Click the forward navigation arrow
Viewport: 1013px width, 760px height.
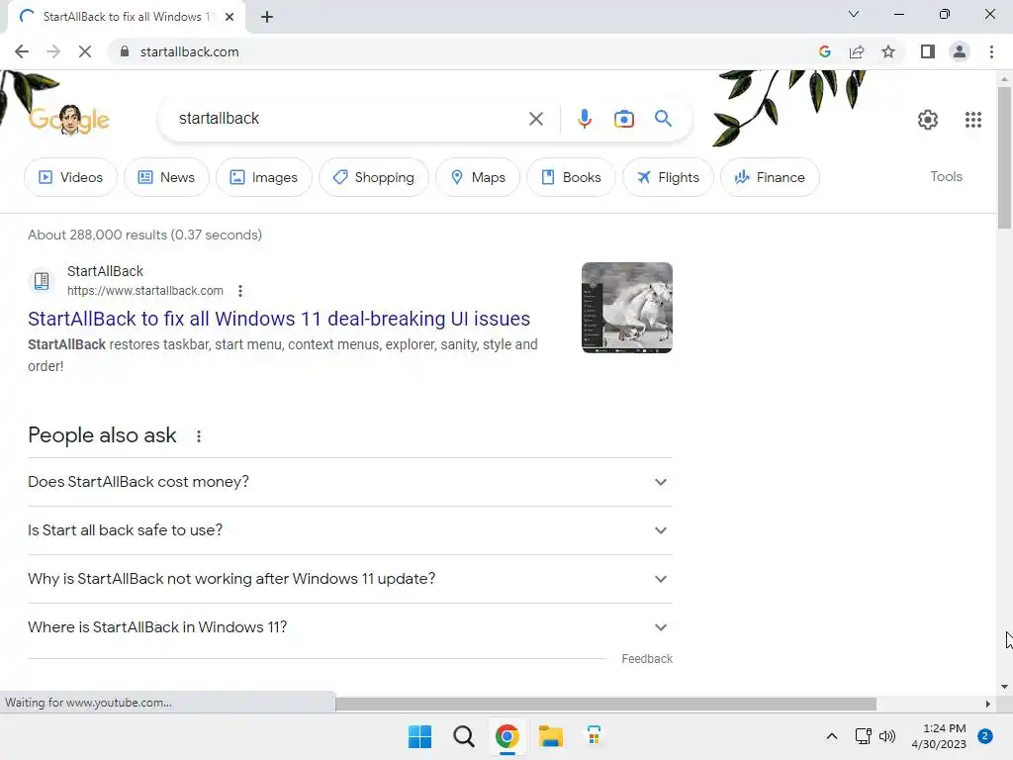[x=53, y=51]
